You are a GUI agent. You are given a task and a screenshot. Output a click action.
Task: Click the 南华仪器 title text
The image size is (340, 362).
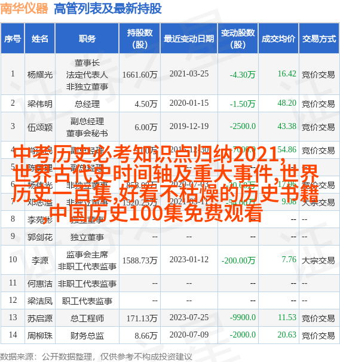point(24,8)
